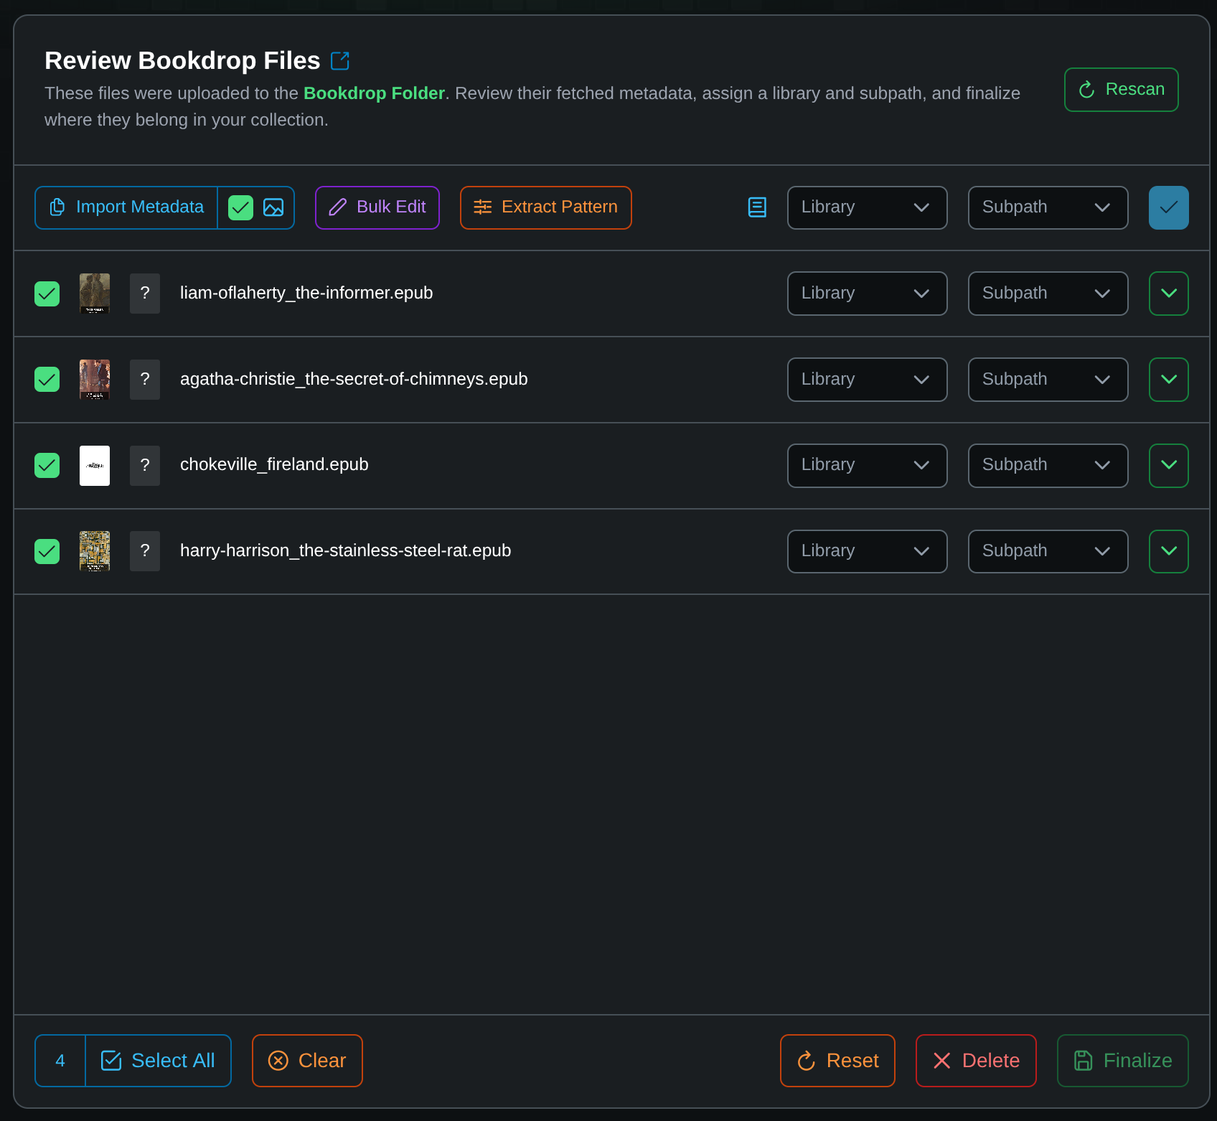Click question mark badge for harry-harrison_the-stainless-steel-rat.epub
This screenshot has width=1217, height=1121.
(x=145, y=550)
